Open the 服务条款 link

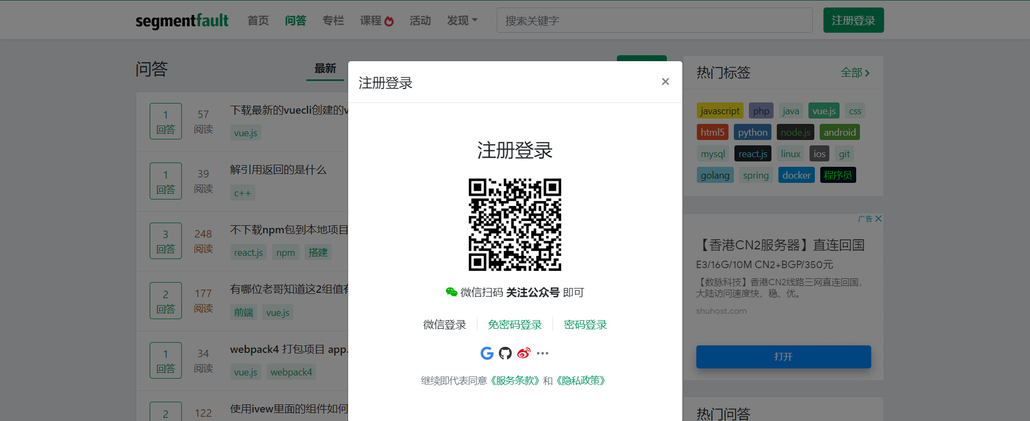coord(515,380)
